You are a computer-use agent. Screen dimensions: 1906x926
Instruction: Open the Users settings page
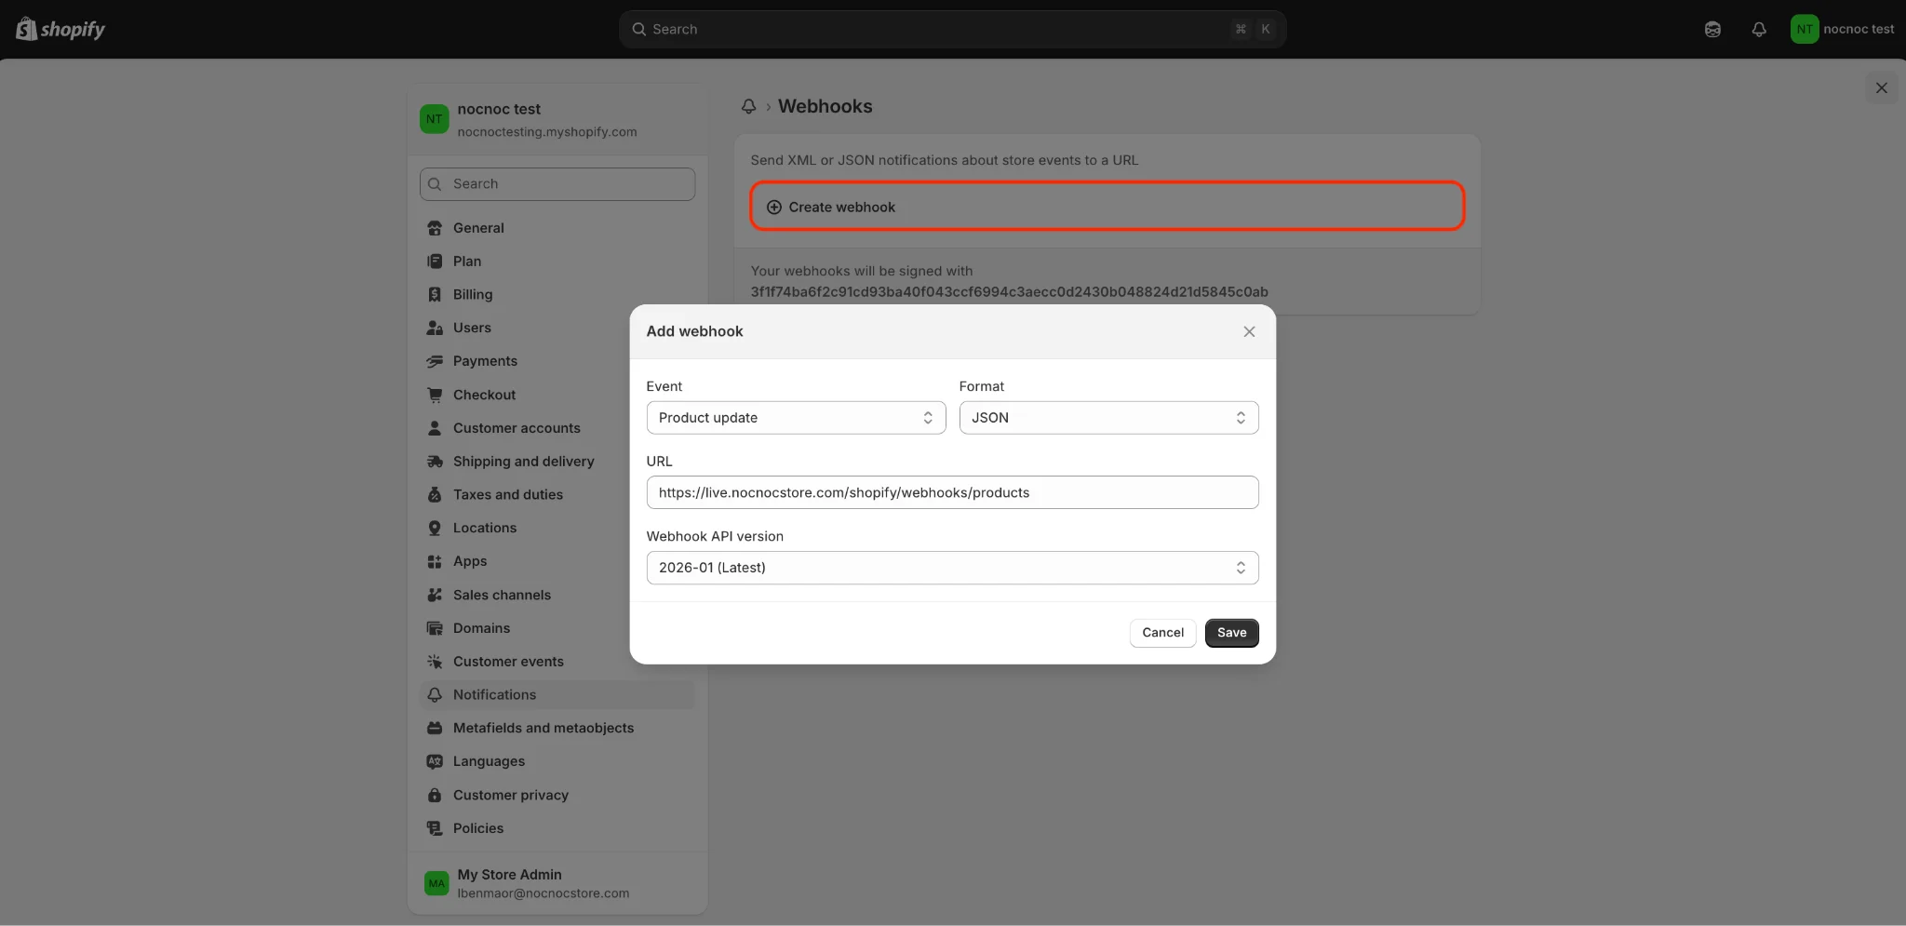click(557, 328)
